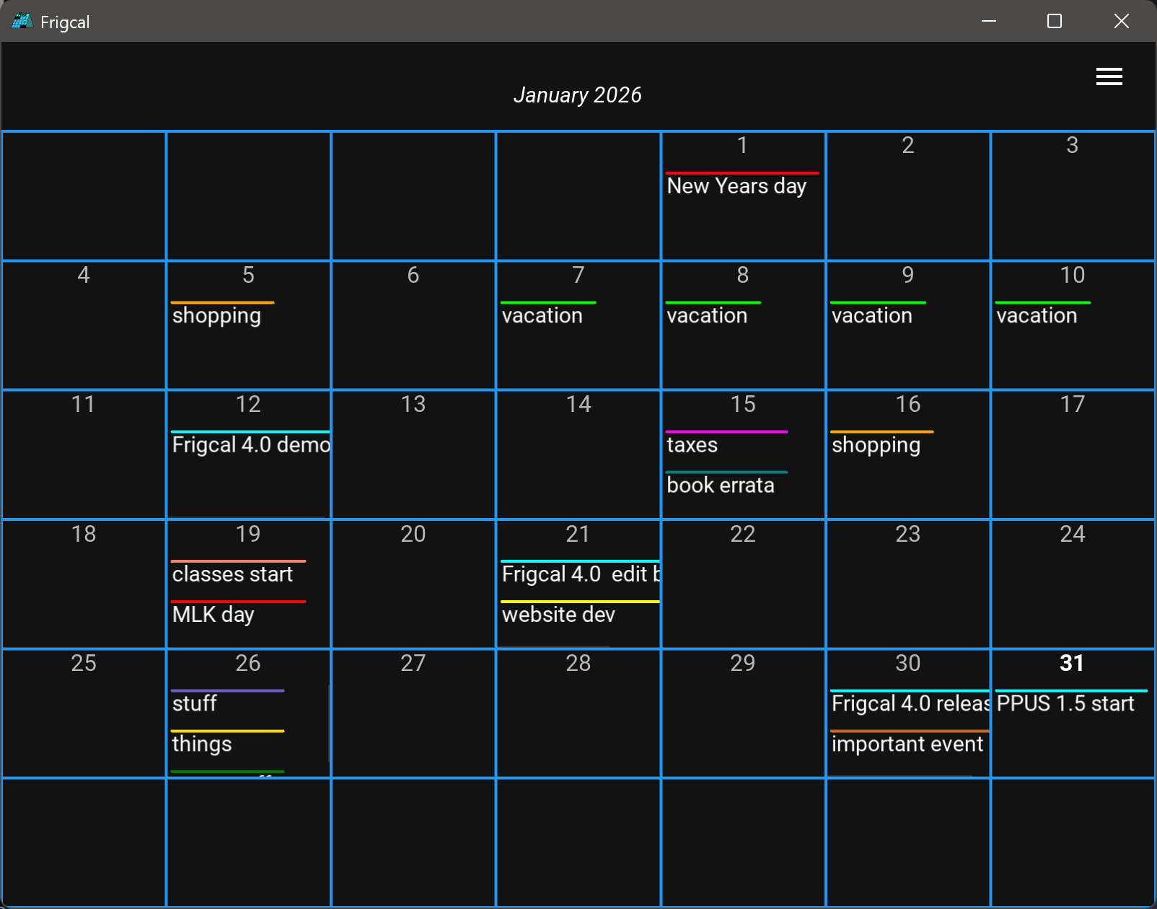Open the Frigcal 4.0 demo event
Image resolution: width=1157 pixels, height=909 pixels.
250,445
